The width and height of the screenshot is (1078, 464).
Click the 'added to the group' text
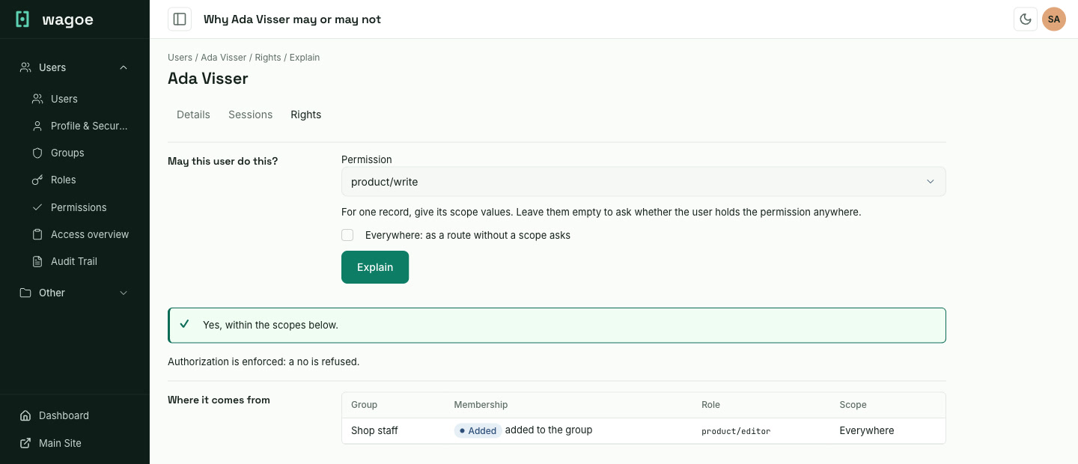[549, 430]
